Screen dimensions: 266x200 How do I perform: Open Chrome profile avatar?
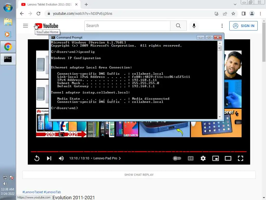[252, 14]
